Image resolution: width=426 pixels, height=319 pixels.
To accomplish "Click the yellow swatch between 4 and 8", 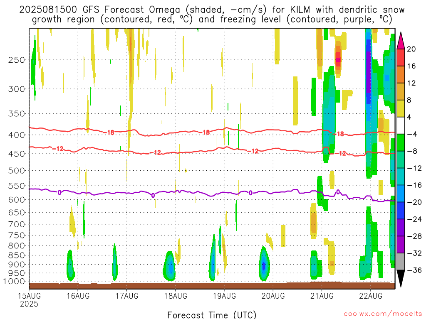I will (401, 108).
